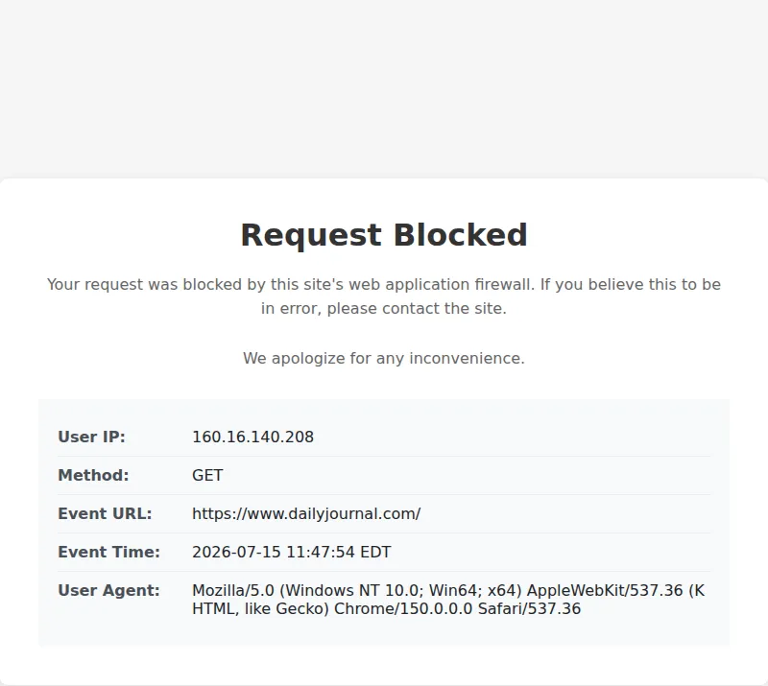Screen dimensions: 768x686
Task: Click the User IP label
Action: coord(91,437)
